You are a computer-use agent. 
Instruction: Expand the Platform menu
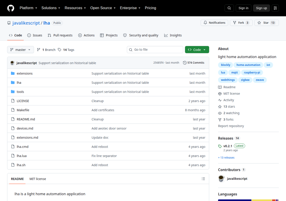(28, 8)
